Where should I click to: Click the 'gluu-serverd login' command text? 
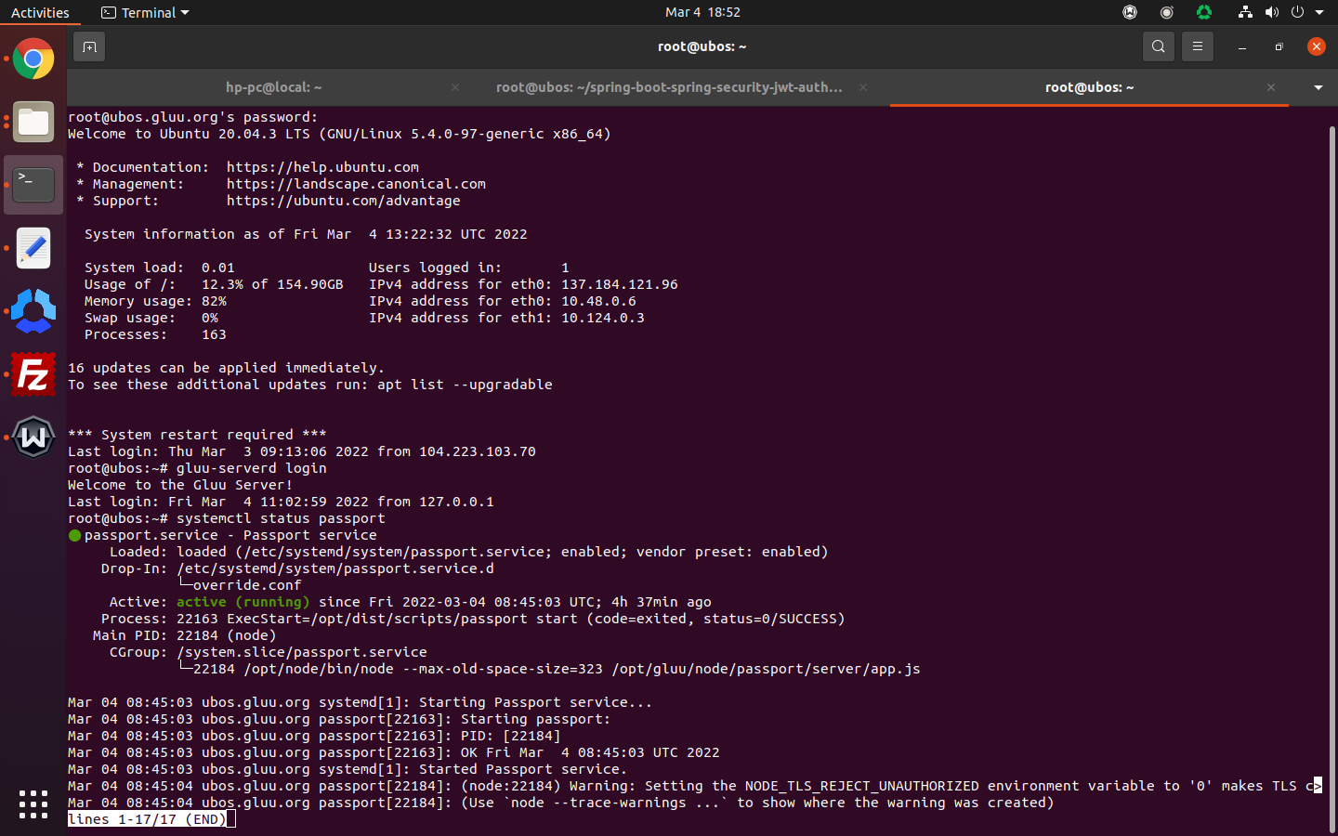[x=251, y=468]
